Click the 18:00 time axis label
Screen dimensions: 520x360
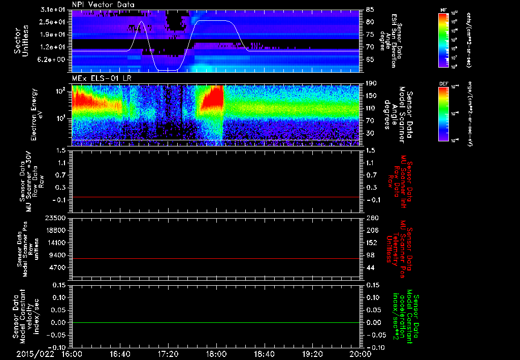(216, 354)
